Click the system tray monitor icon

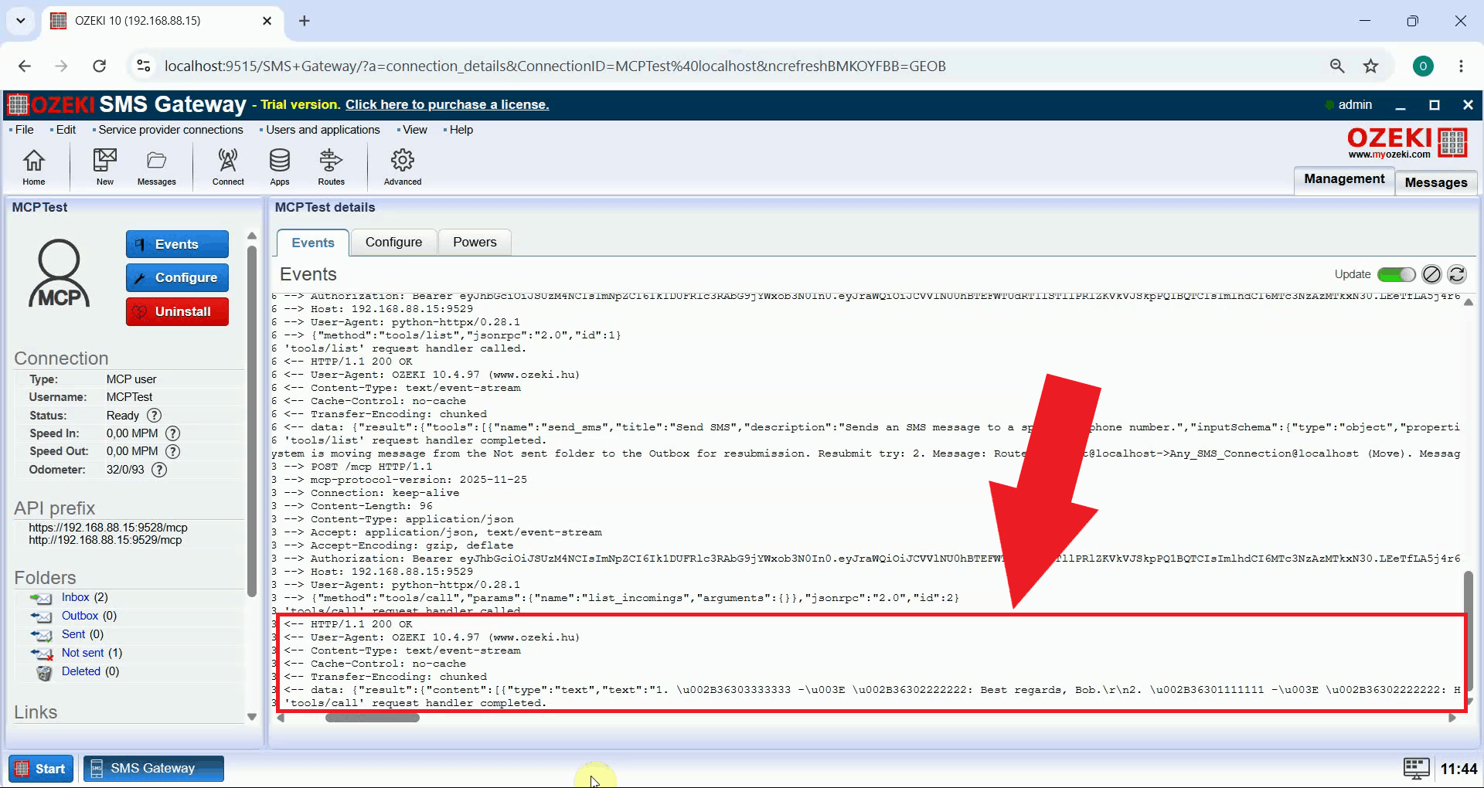tap(1416, 768)
